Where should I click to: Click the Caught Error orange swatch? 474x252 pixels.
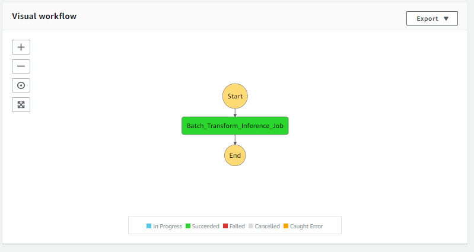pos(285,226)
